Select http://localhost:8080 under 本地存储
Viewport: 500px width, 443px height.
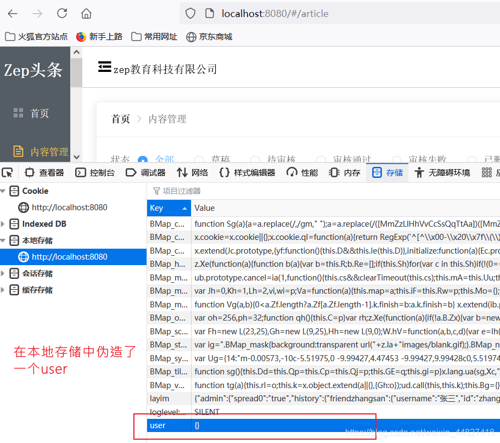[x=73, y=257]
